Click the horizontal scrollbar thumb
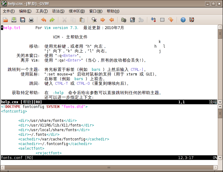The width and height of the screenshot is (223, 172). (x=109, y=167)
